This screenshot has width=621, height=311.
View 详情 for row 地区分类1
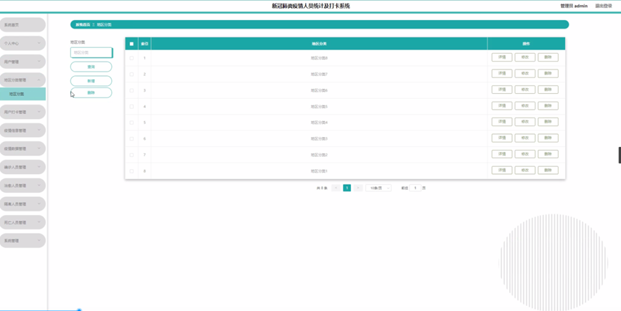pyautogui.click(x=502, y=171)
